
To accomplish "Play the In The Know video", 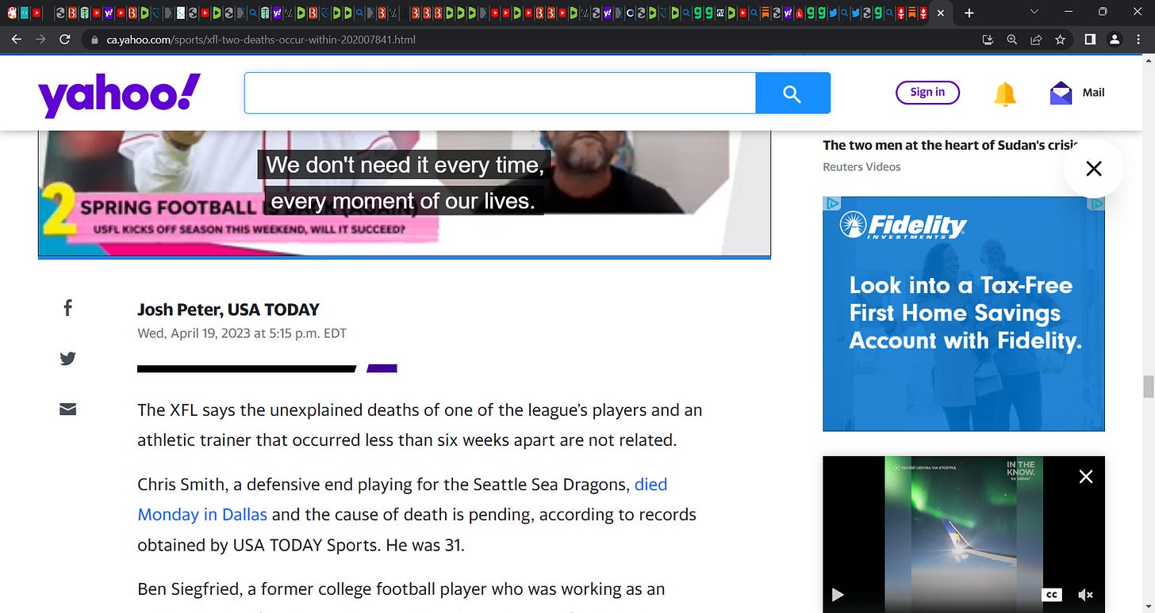I will click(838, 595).
